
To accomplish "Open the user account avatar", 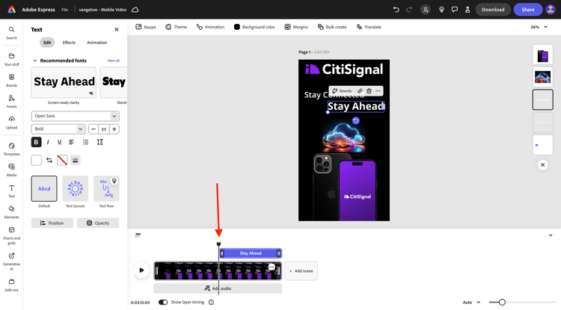I will coord(551,10).
